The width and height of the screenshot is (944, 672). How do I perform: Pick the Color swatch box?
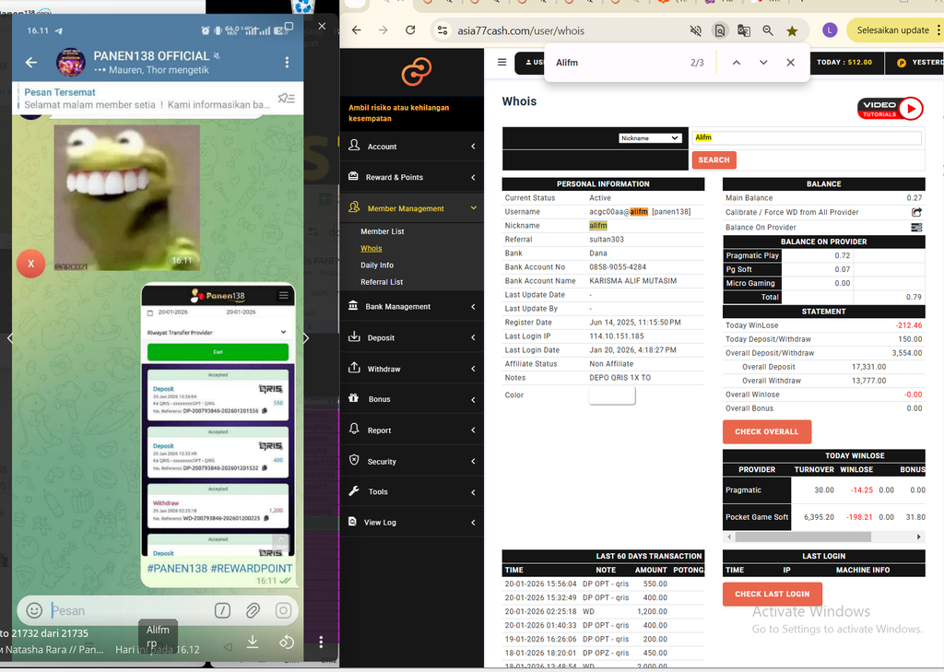tap(612, 395)
